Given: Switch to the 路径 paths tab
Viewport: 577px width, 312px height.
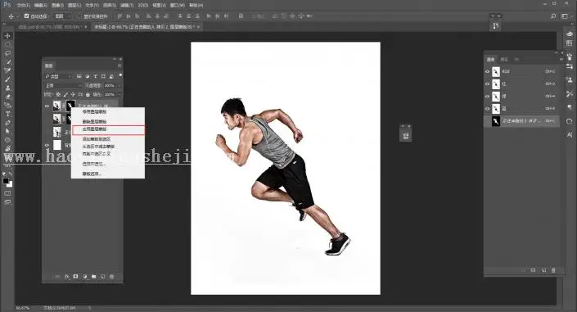Looking at the screenshot, I should (504, 59).
